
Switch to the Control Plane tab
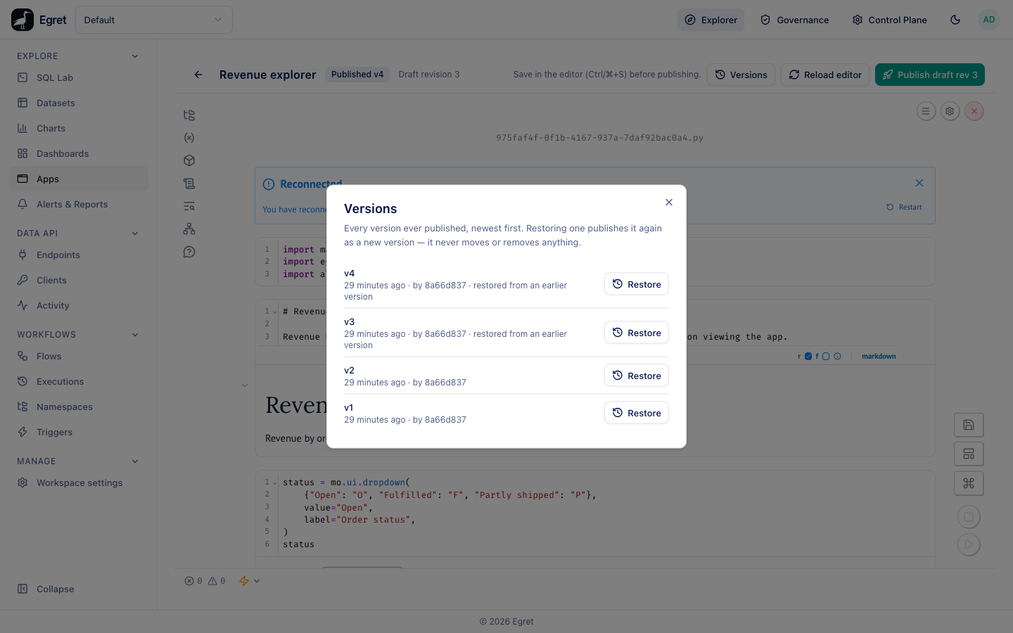[890, 20]
